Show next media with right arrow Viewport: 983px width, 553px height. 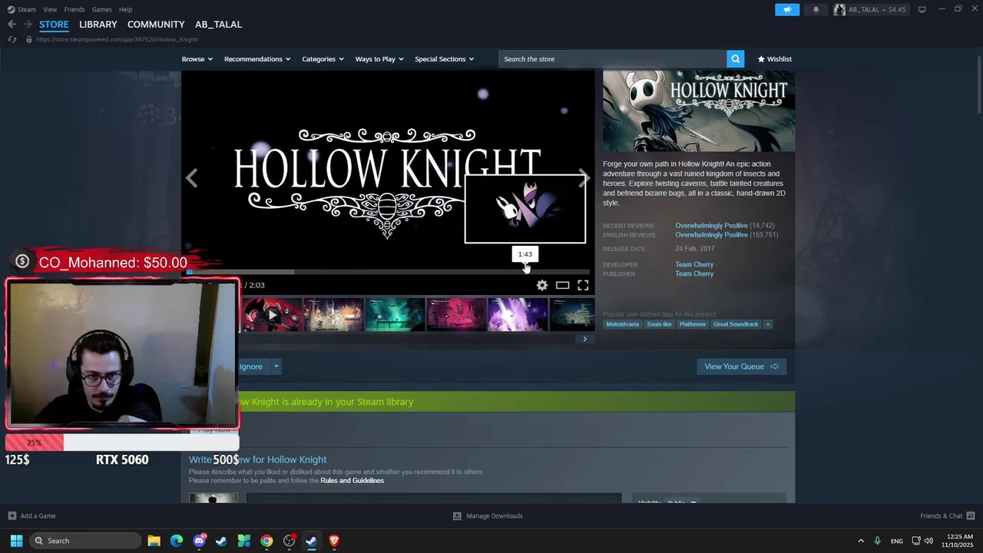(x=584, y=178)
